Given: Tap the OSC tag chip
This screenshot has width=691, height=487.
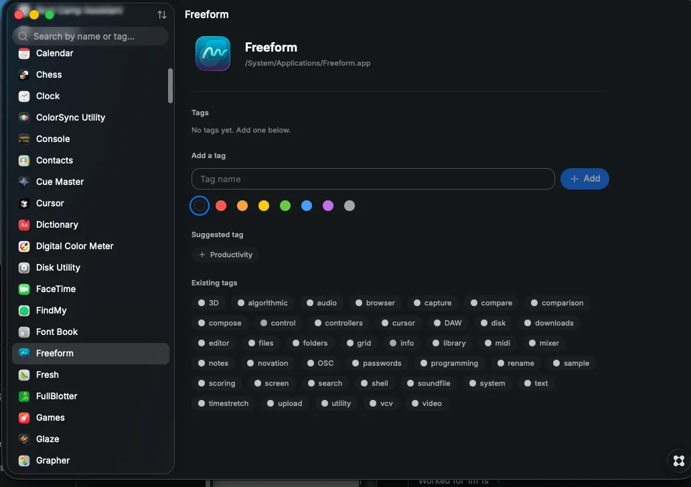Looking at the screenshot, I should click(x=321, y=364).
